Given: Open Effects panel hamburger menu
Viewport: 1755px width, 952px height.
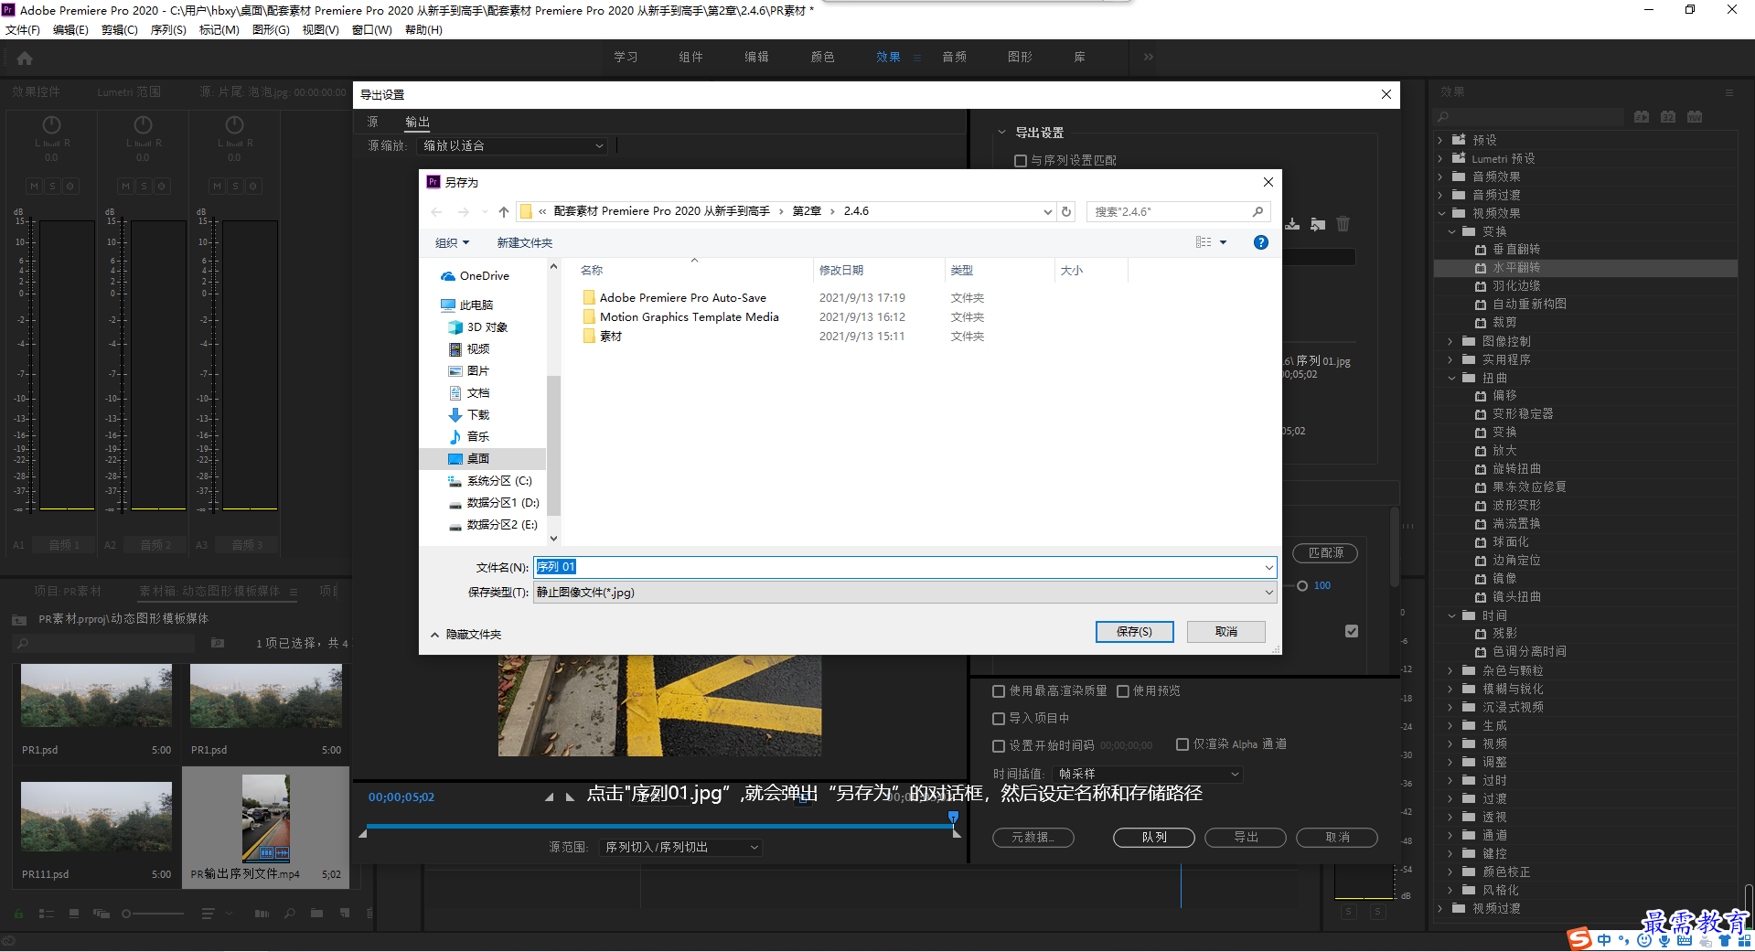Looking at the screenshot, I should click(x=1728, y=92).
